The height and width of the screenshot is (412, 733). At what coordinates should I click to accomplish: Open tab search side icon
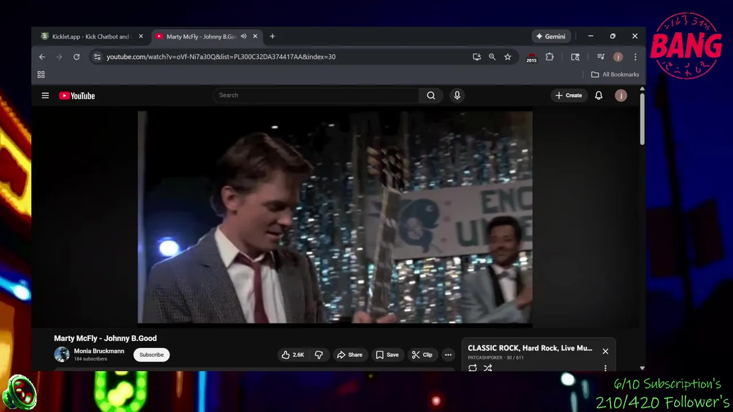576,57
